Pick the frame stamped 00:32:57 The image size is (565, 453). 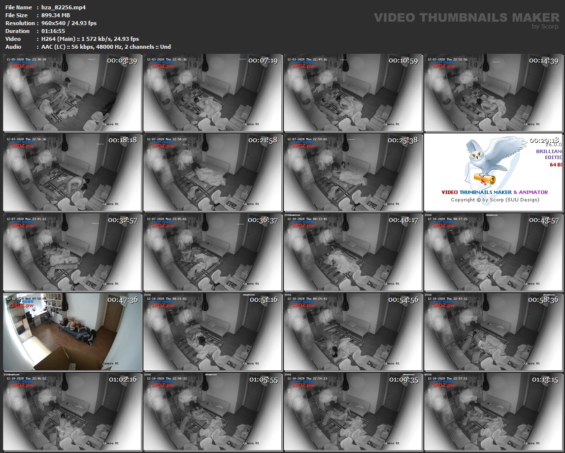click(72, 253)
